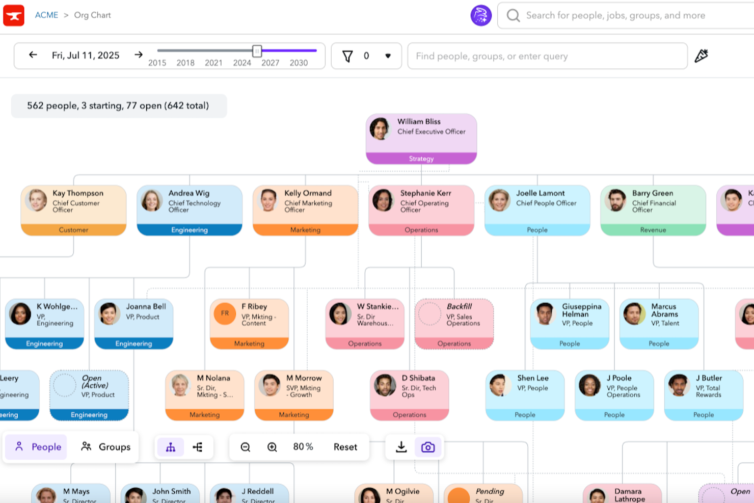Click the celebration popper icon
Viewport: 754px width, 503px height.
click(702, 56)
